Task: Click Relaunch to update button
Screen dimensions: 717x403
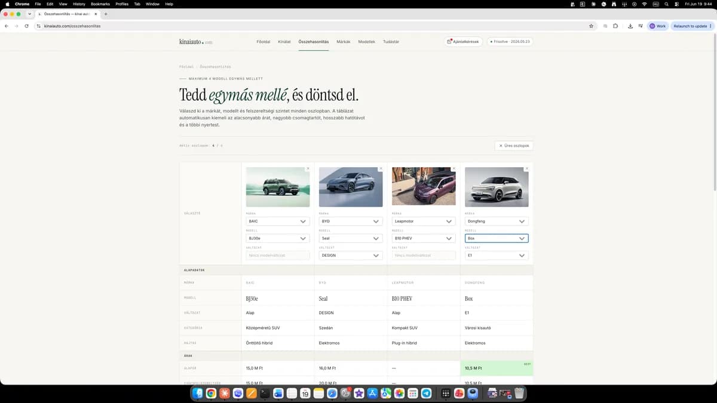Action: [x=691, y=26]
